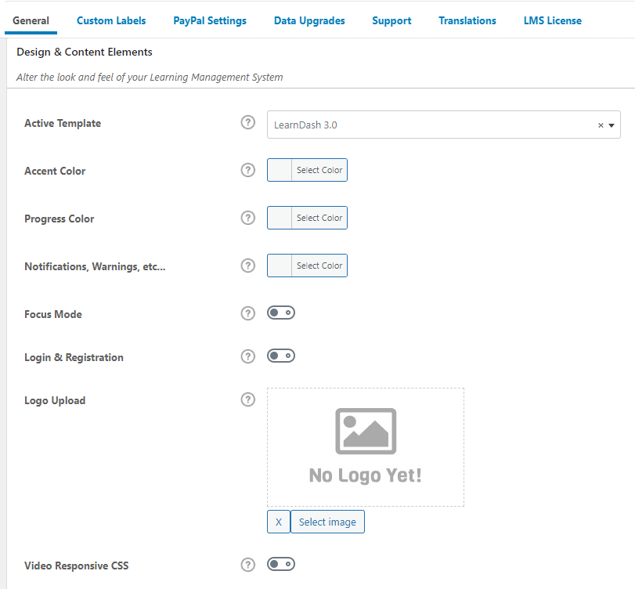The image size is (635, 589).
Task: Open the Active Template help tooltip
Action: [x=247, y=122]
